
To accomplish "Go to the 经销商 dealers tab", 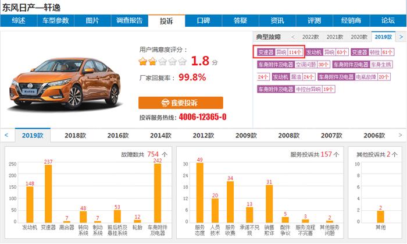I will [351, 21].
